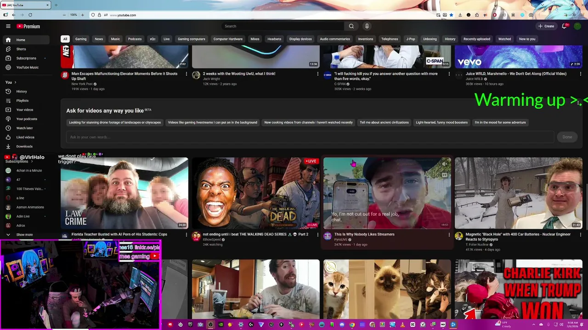588x330 pixels.
Task: Reload the page with browser refresh icon
Action: (x=30, y=15)
